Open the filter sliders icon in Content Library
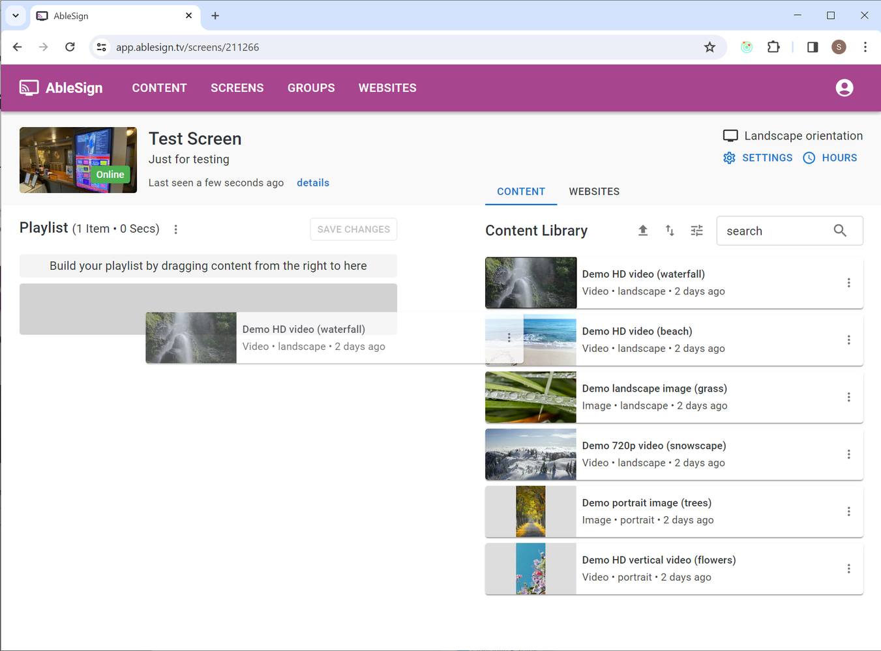881x651 pixels. [696, 231]
